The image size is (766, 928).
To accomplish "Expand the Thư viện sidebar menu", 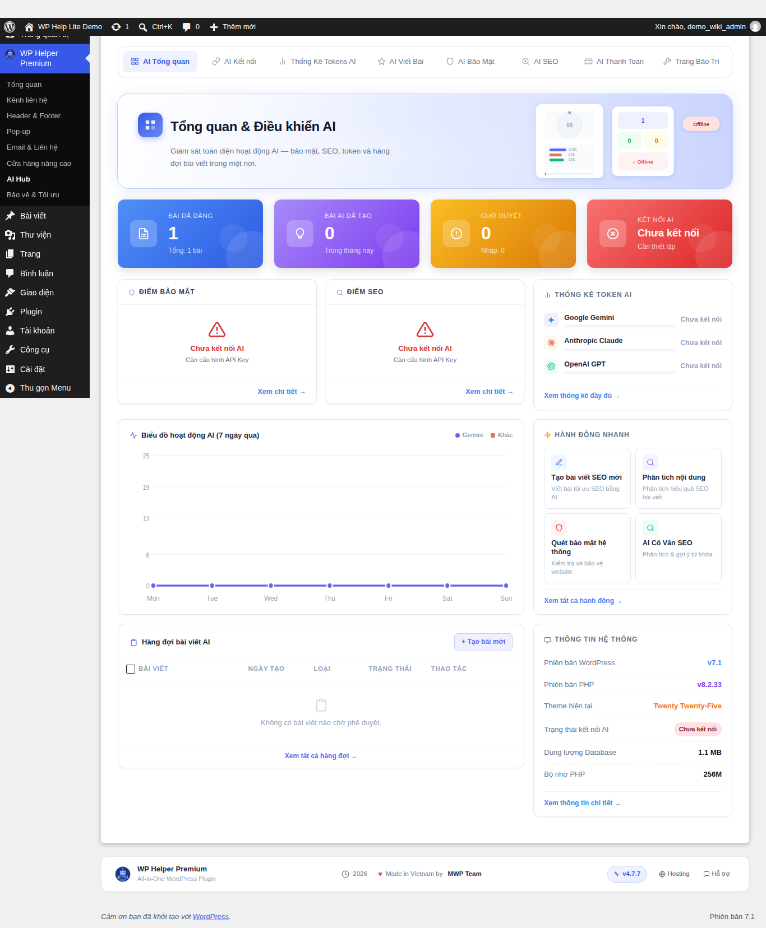I will [x=45, y=235].
